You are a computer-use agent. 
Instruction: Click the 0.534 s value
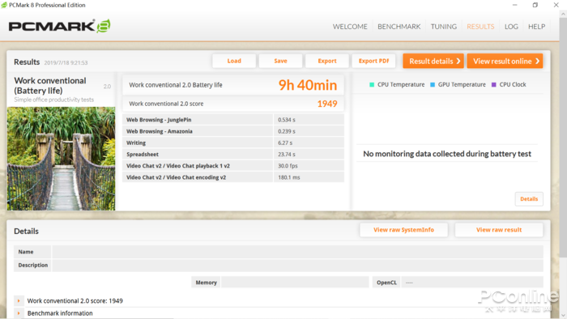pyautogui.click(x=287, y=120)
